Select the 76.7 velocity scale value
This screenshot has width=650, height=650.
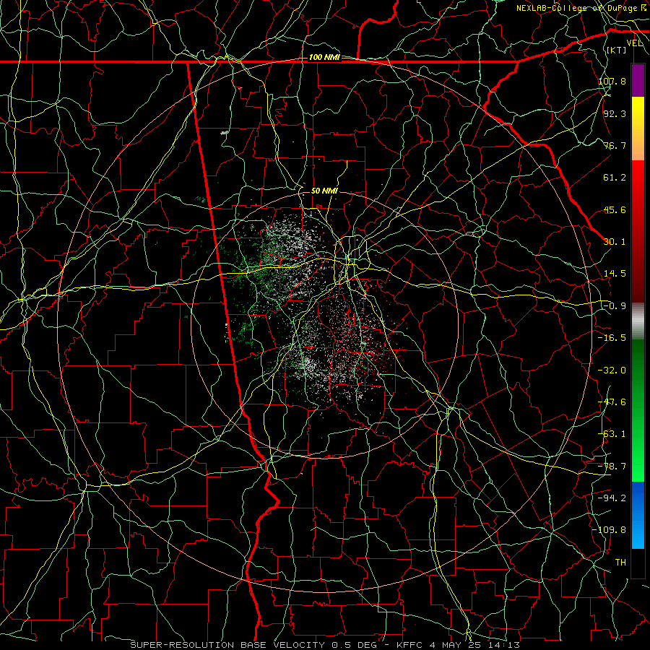click(615, 145)
